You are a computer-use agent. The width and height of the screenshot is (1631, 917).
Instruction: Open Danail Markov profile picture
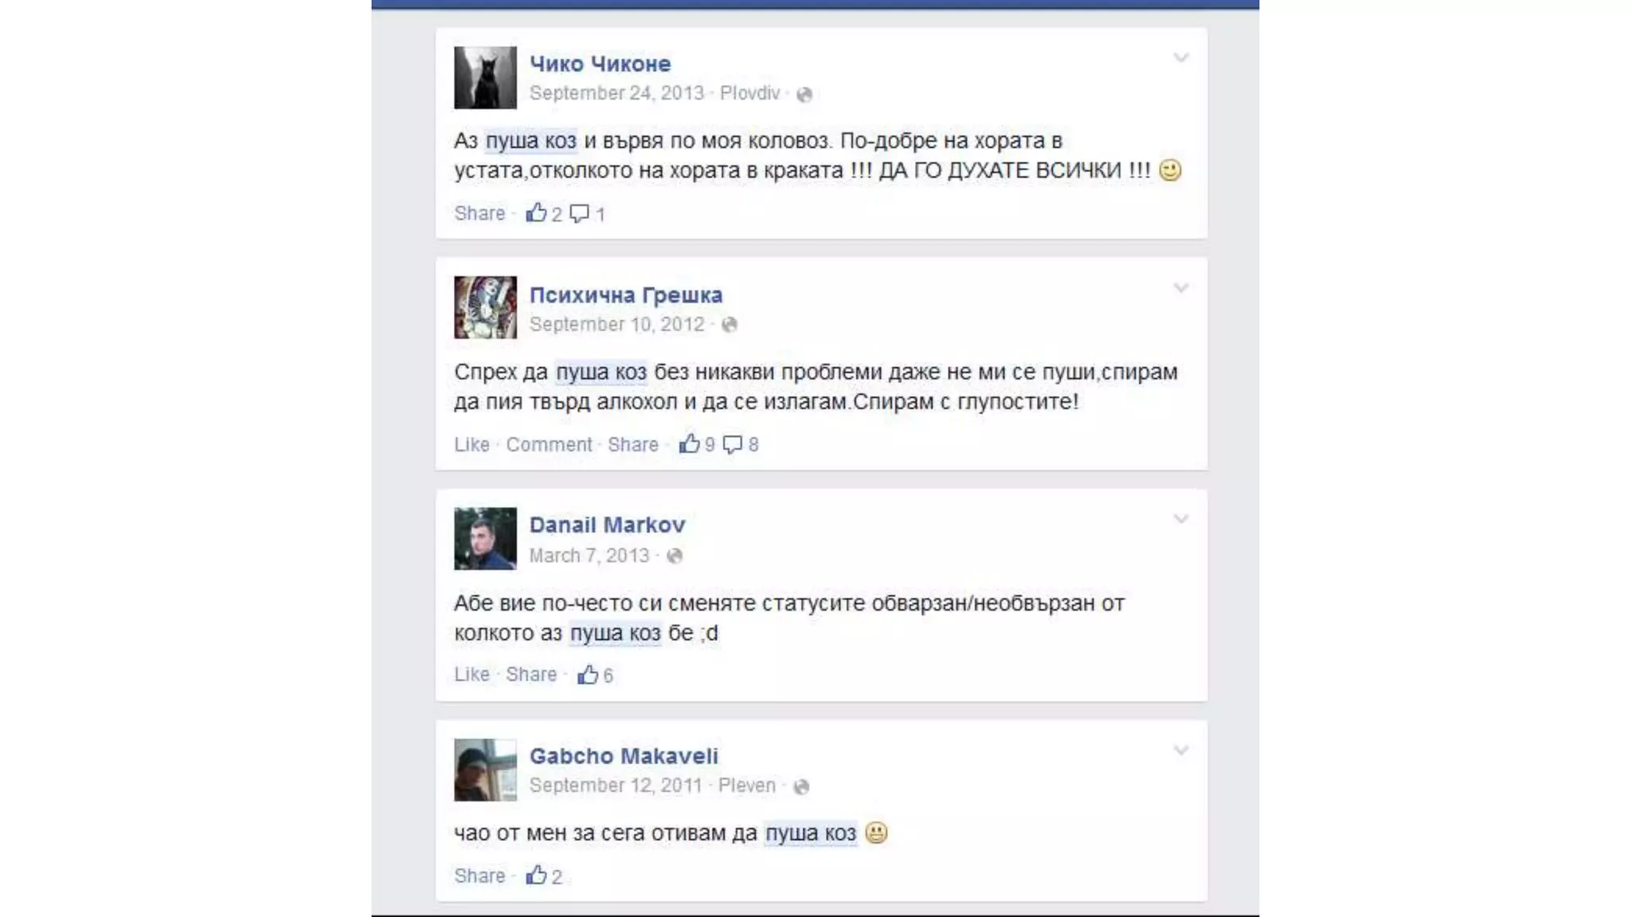pyautogui.click(x=485, y=539)
